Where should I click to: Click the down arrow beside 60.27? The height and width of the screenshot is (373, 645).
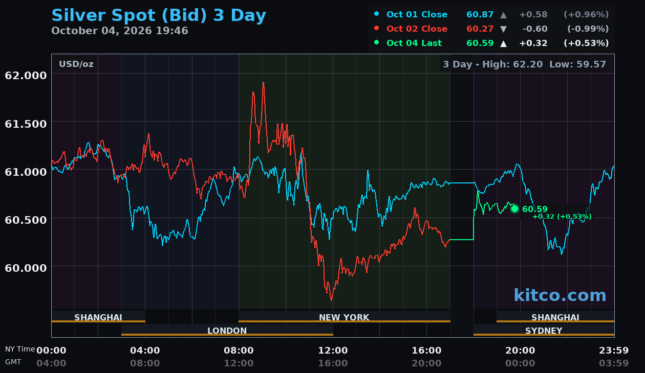pyautogui.click(x=503, y=29)
